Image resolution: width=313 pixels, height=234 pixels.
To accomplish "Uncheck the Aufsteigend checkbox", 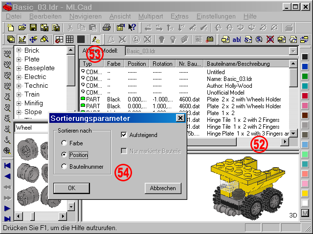I will pos(124,135).
